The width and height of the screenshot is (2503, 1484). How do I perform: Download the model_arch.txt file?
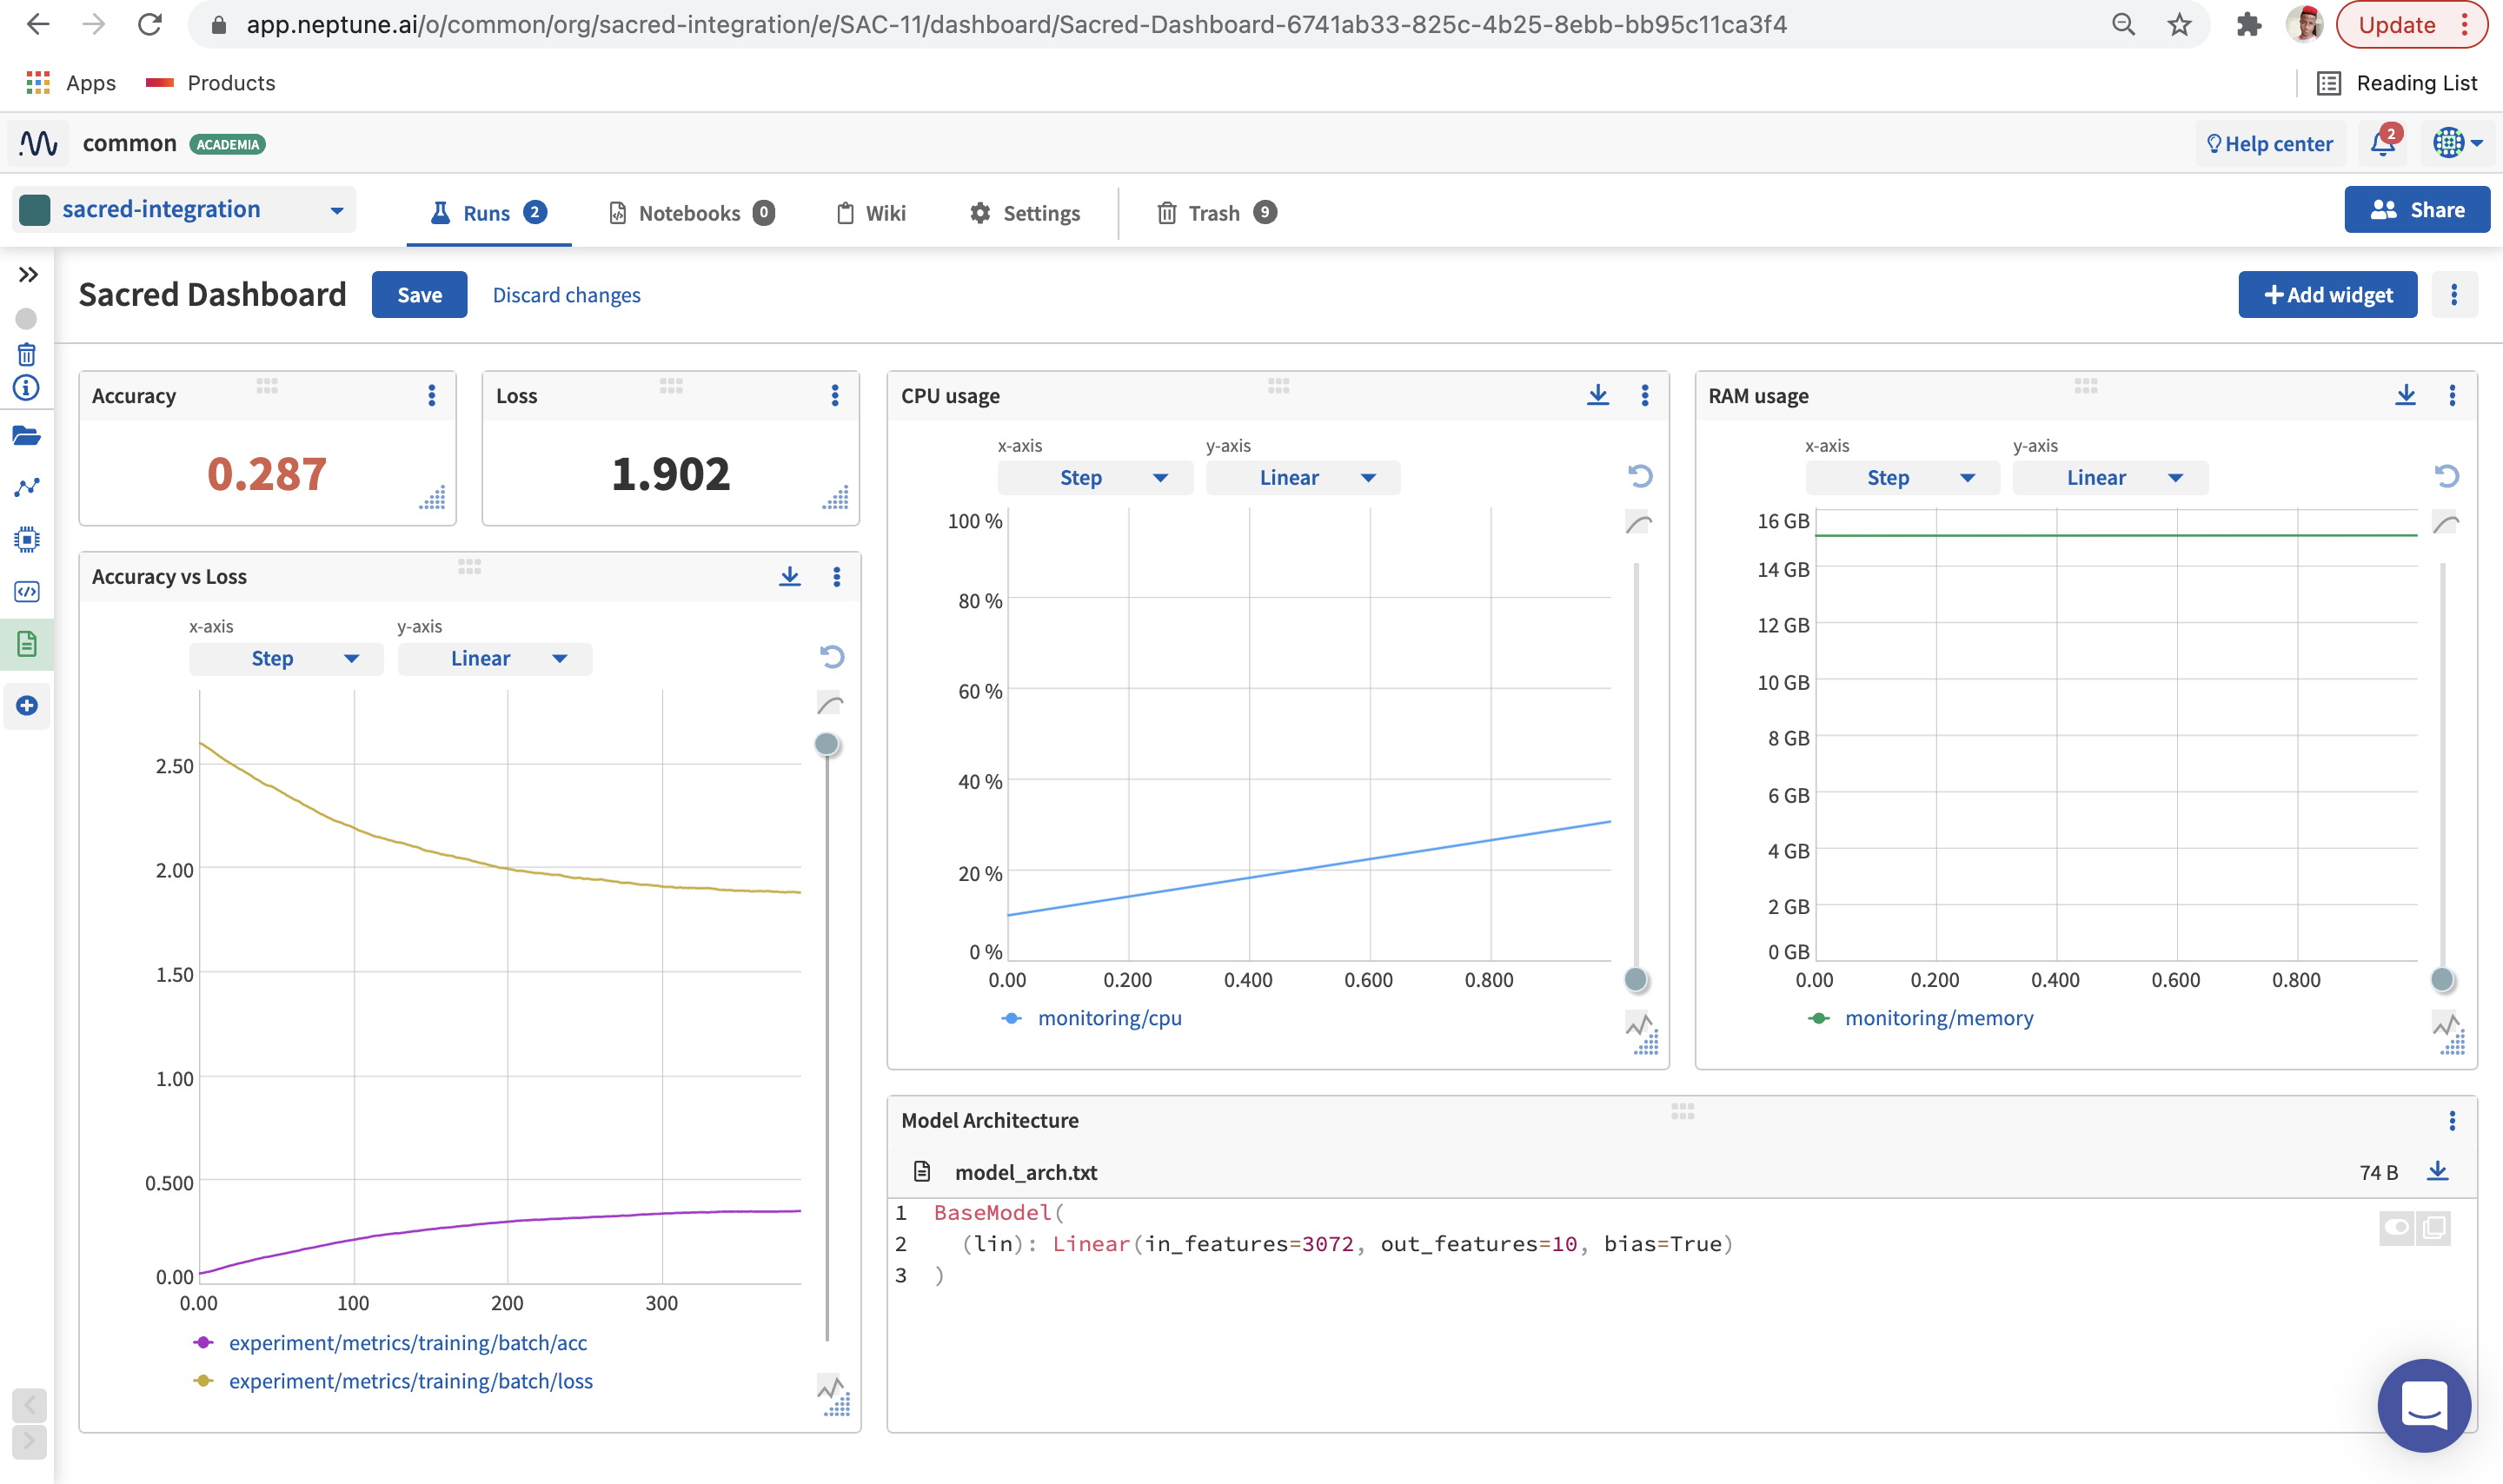[2437, 1171]
